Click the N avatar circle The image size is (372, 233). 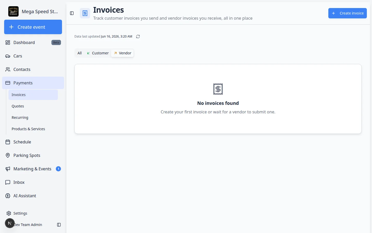tap(10, 223)
